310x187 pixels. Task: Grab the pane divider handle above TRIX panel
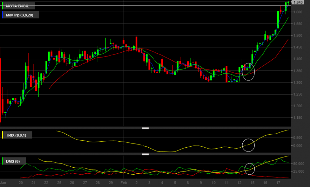pyautogui.click(x=145, y=128)
